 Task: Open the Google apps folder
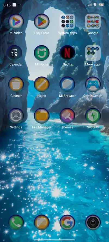(93, 22)
